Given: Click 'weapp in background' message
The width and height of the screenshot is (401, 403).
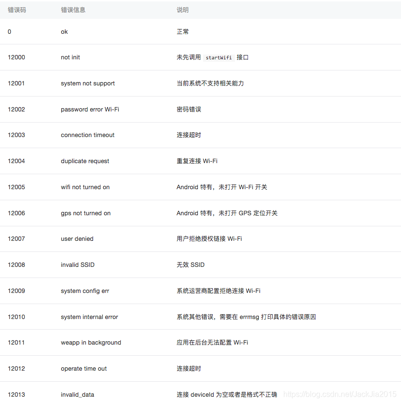Looking at the screenshot, I should pyautogui.click(x=91, y=343).
